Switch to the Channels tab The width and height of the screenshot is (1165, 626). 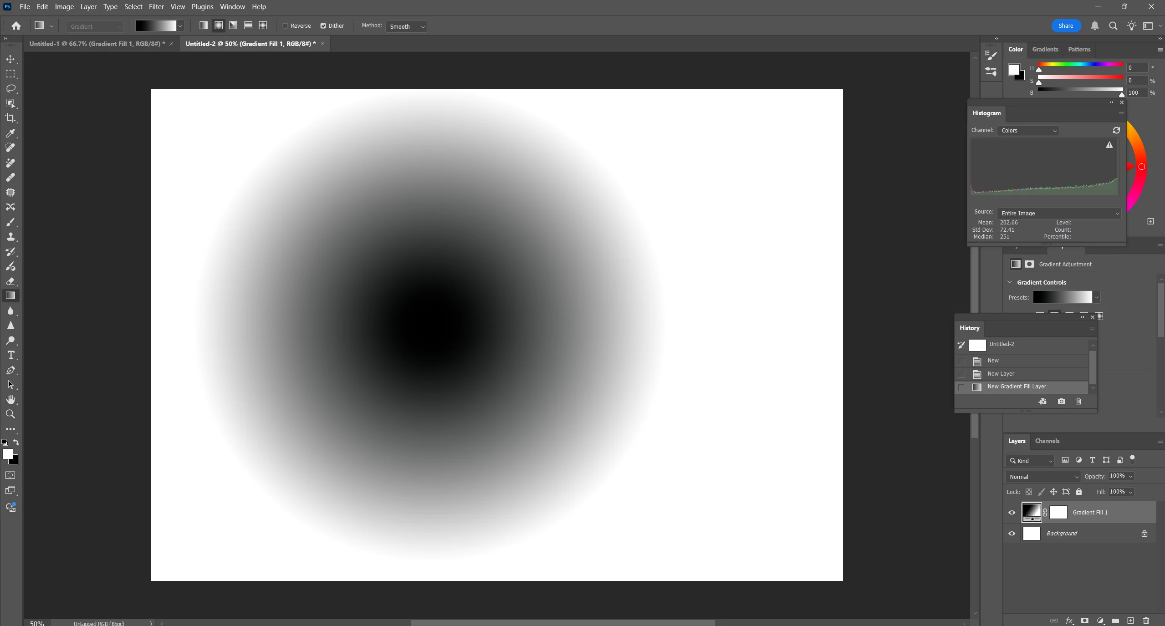pos(1047,441)
